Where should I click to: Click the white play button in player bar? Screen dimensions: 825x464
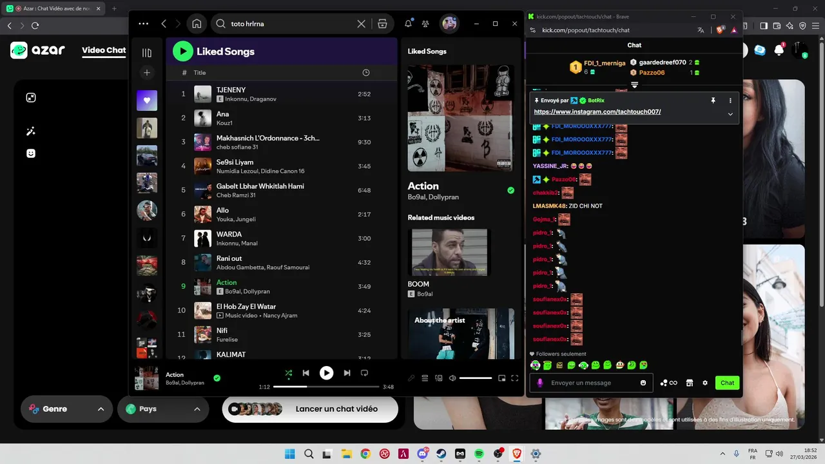click(x=327, y=373)
